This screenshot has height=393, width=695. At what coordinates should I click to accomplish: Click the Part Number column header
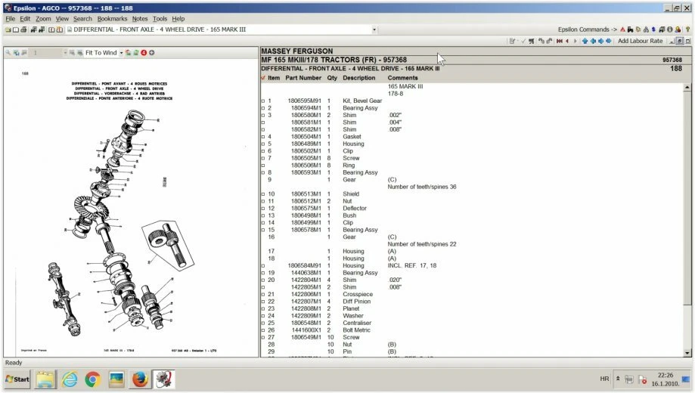(303, 78)
